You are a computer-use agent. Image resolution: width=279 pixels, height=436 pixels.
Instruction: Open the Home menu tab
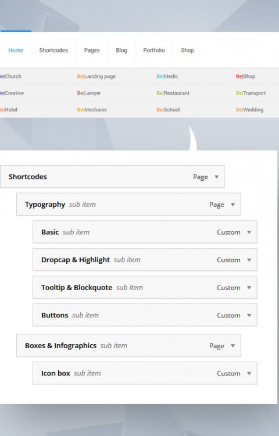16,51
